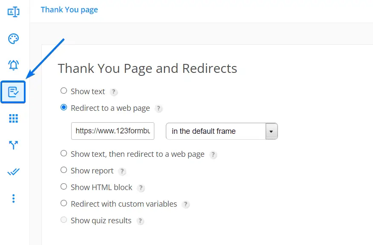Open the approvals double-checkmark icon

[13, 172]
